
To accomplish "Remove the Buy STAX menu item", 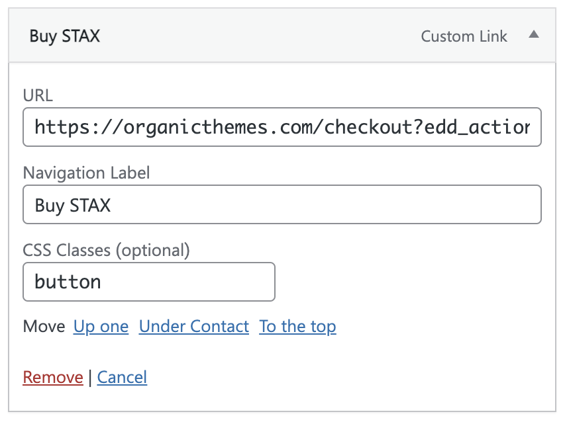I will 53,378.
